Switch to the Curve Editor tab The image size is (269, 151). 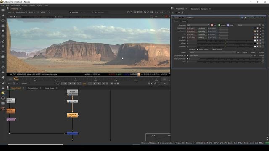click(x=33, y=88)
